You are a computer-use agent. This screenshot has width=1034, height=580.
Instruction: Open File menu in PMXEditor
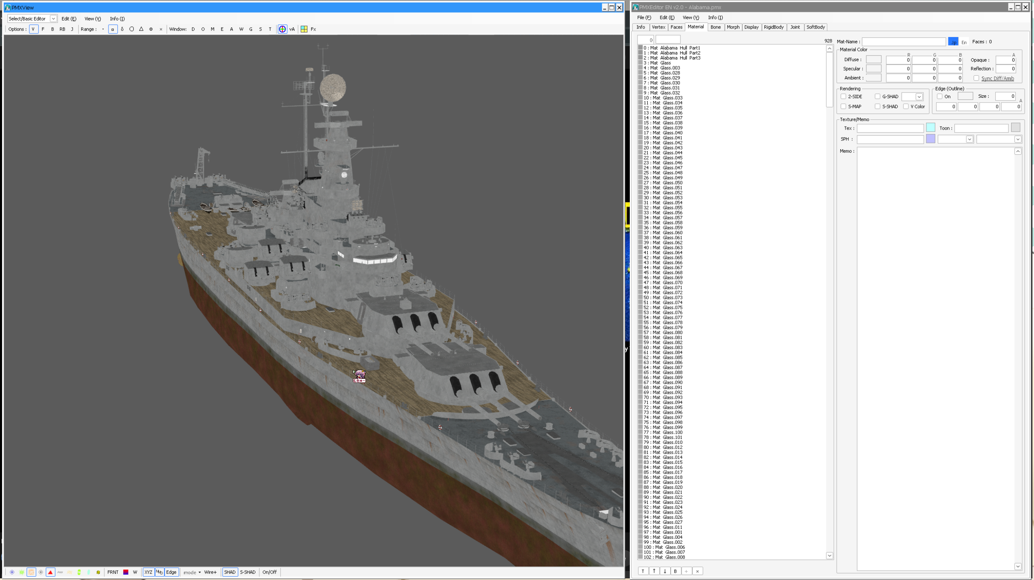click(644, 18)
